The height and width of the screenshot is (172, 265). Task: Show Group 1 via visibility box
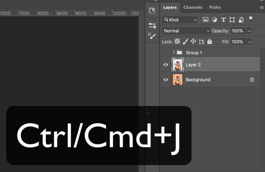166,52
